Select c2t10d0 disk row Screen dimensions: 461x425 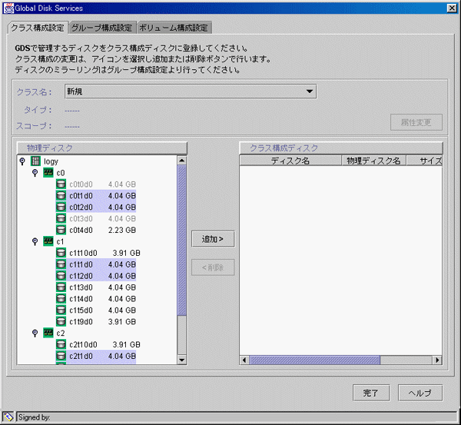pos(98,344)
